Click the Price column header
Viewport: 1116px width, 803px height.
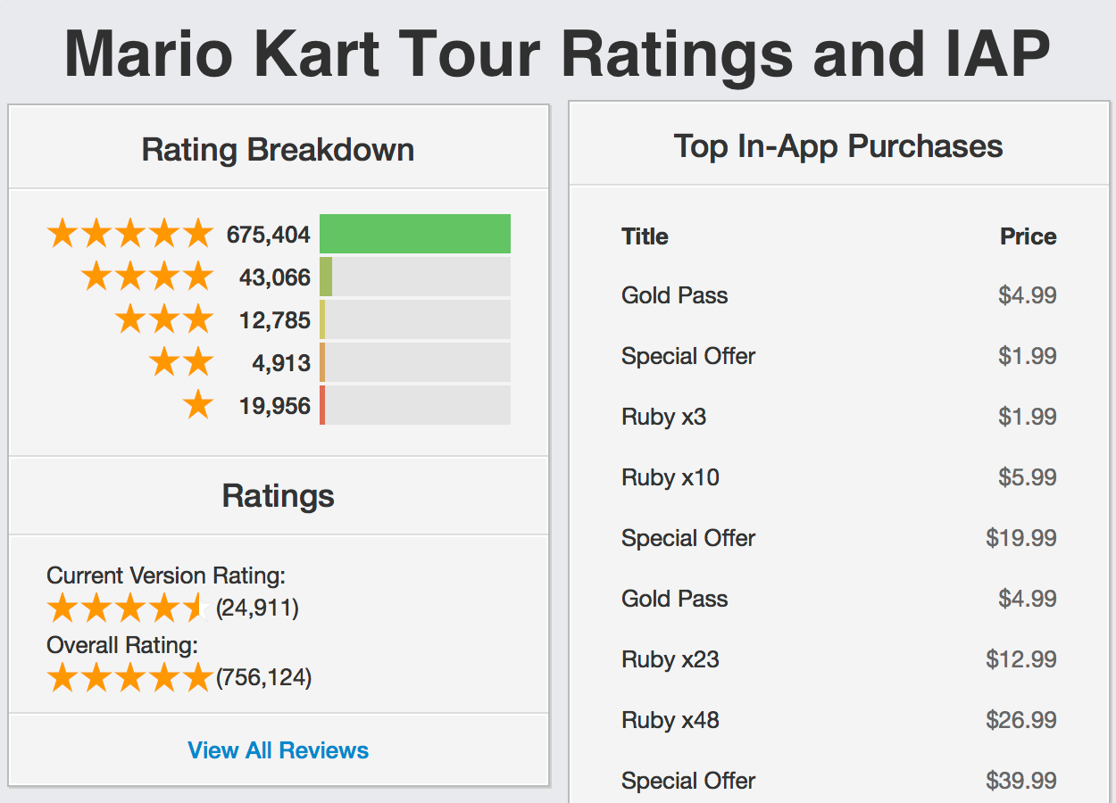[x=1029, y=236]
